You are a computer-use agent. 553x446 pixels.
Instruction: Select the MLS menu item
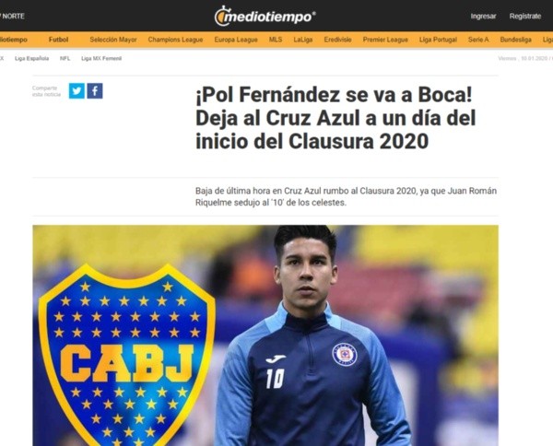click(276, 40)
